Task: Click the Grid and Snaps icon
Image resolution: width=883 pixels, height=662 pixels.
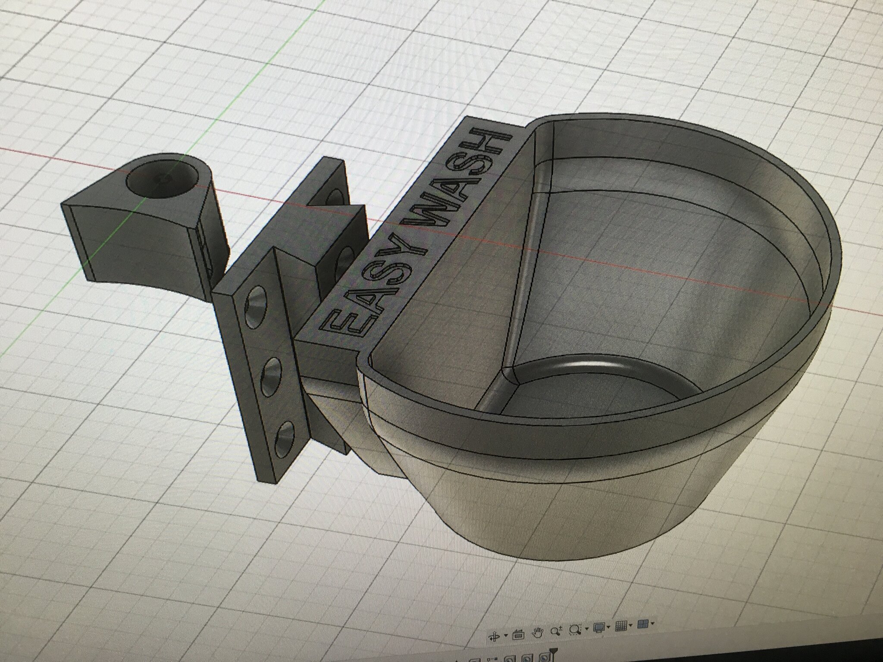Action: (621, 626)
